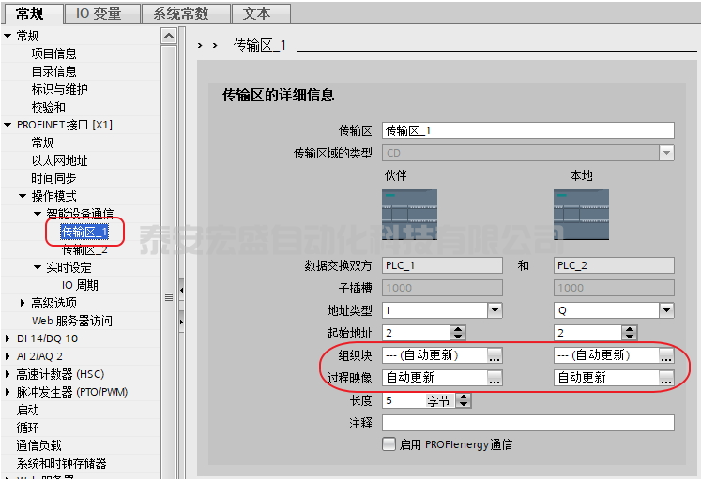Open local 地址类型 Q dropdown
The height and width of the screenshot is (481, 701).
[x=666, y=310]
